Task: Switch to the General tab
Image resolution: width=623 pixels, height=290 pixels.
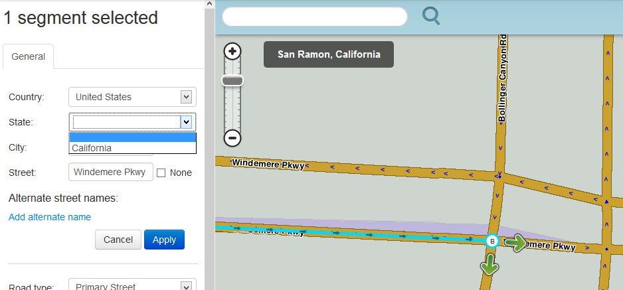Action: tap(29, 56)
